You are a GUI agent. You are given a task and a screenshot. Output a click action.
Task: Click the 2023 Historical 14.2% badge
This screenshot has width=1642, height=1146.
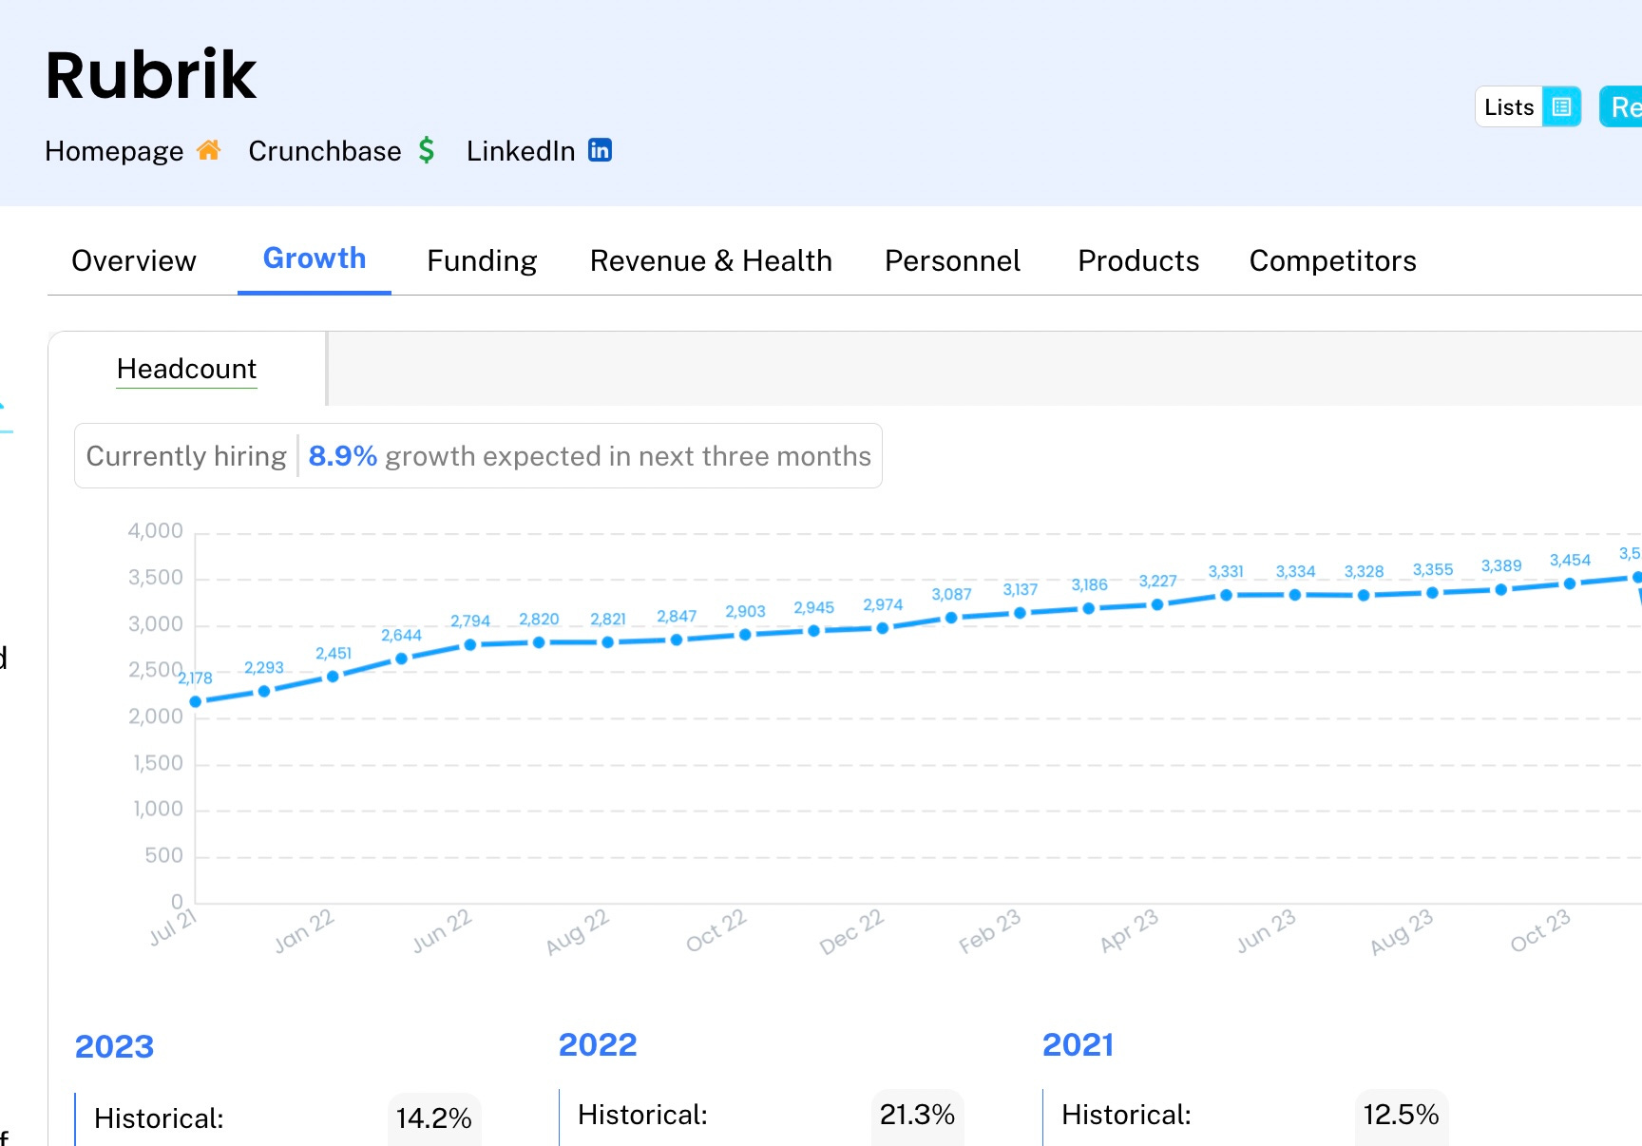pos(434,1118)
